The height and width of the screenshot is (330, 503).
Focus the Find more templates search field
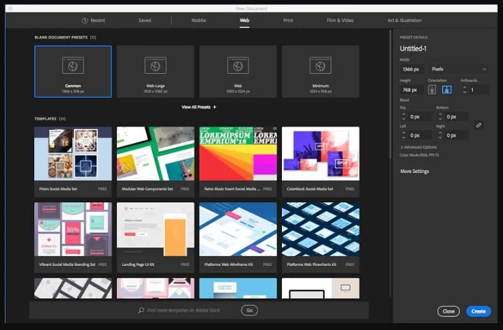click(183, 310)
